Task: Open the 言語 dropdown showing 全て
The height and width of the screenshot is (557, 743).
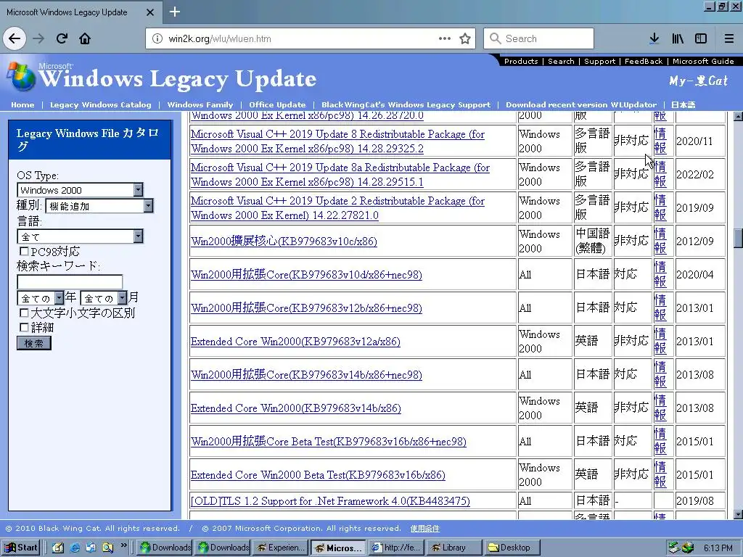Action: 80,236
